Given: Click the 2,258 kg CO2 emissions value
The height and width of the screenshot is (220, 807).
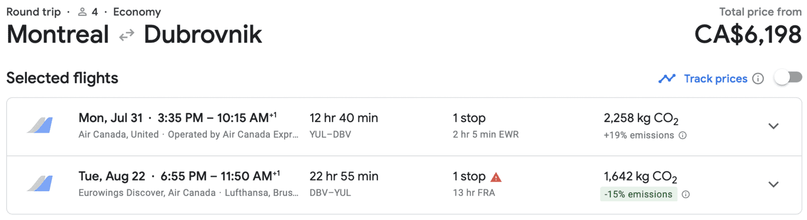Looking at the screenshot, I should point(641,119).
